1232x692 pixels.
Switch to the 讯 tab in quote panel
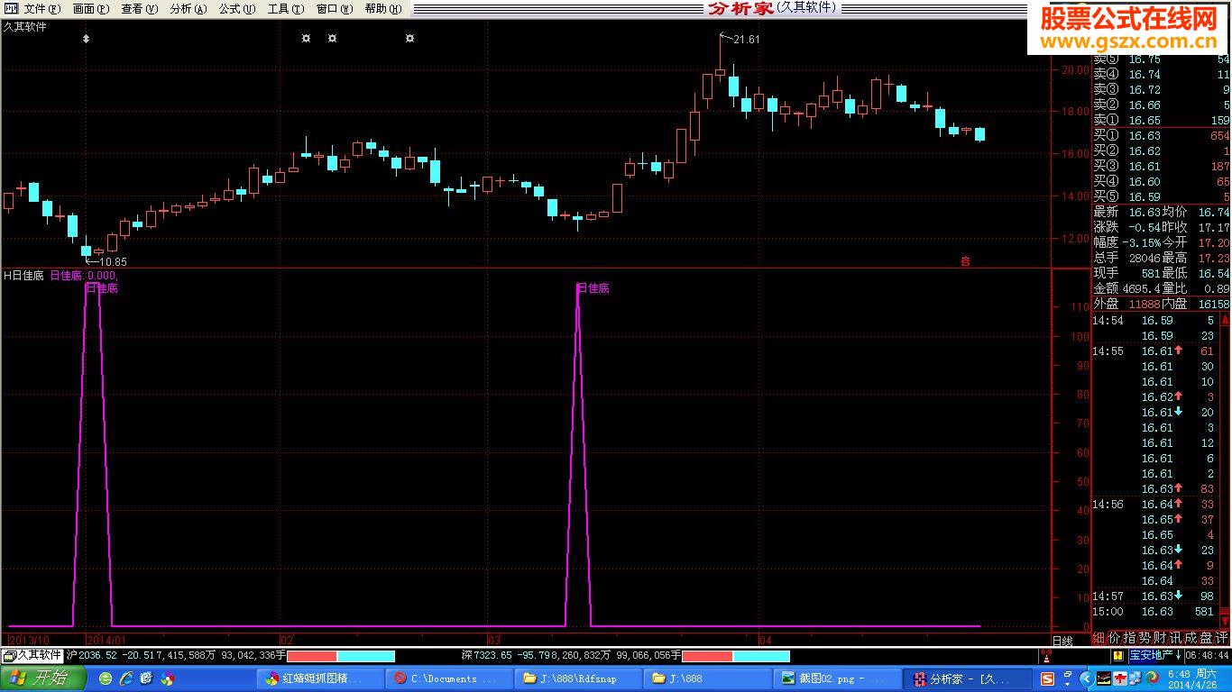(x=1176, y=638)
